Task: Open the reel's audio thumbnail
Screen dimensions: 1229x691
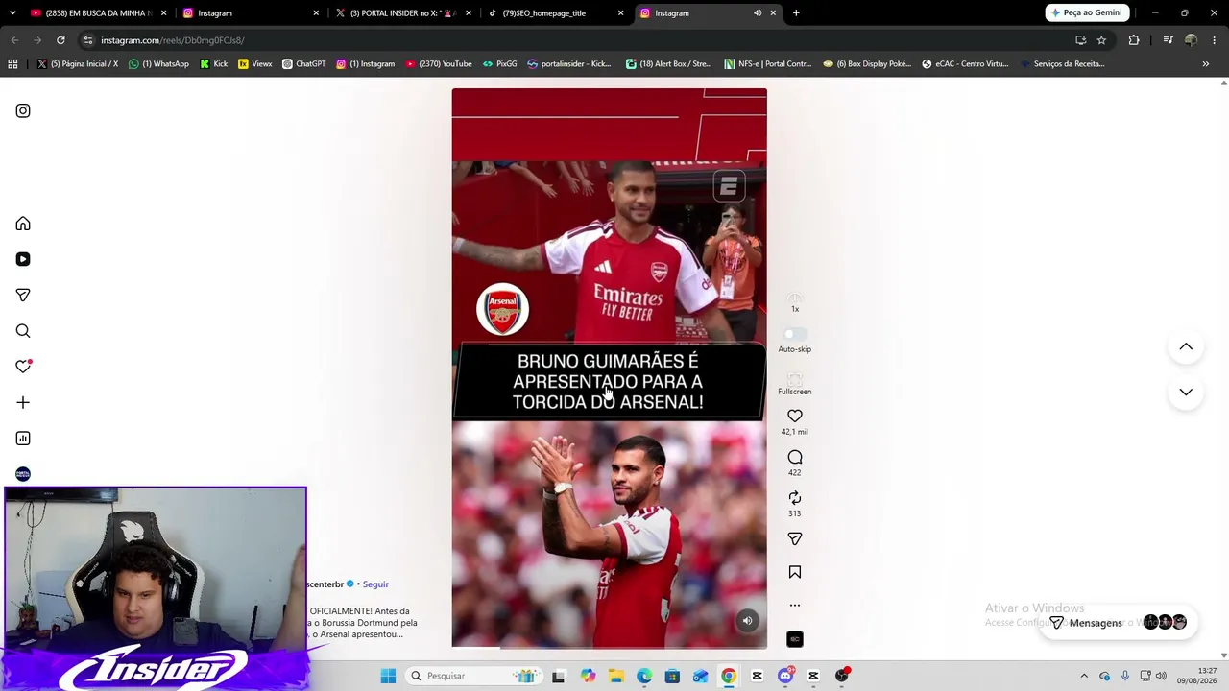Action: pos(795,639)
